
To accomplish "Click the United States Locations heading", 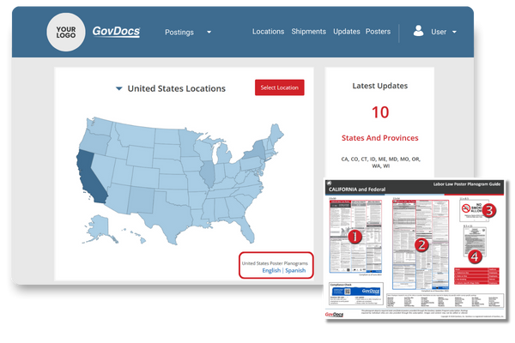I will point(176,88).
